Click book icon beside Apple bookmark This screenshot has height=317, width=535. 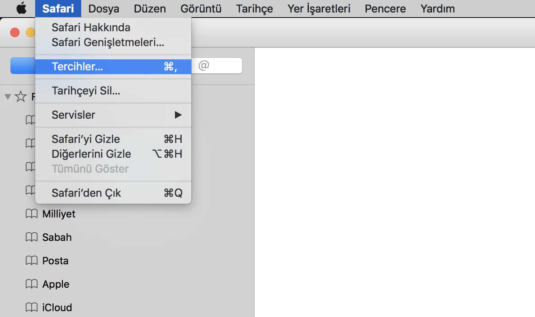pyautogui.click(x=31, y=284)
